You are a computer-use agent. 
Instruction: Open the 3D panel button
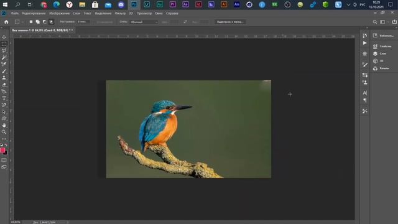click(x=378, y=61)
